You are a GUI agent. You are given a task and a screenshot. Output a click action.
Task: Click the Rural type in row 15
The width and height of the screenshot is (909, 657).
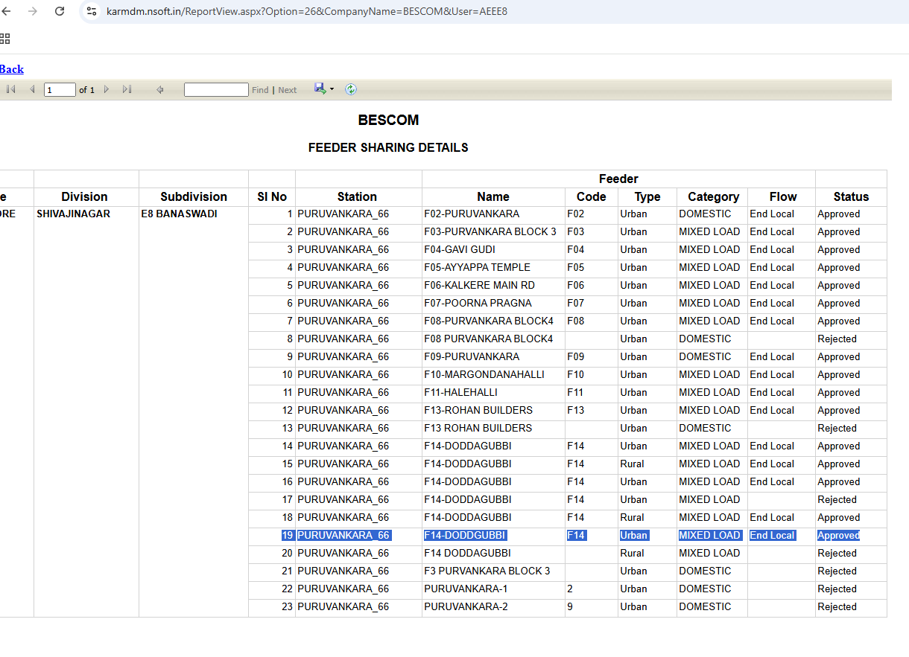[x=633, y=464]
